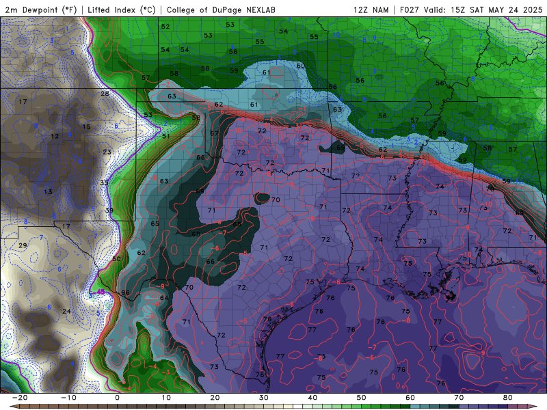Click the right arrow end of color bar

tap(534, 407)
